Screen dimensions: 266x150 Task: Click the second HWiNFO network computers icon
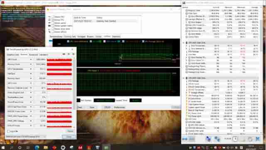(x=217, y=139)
